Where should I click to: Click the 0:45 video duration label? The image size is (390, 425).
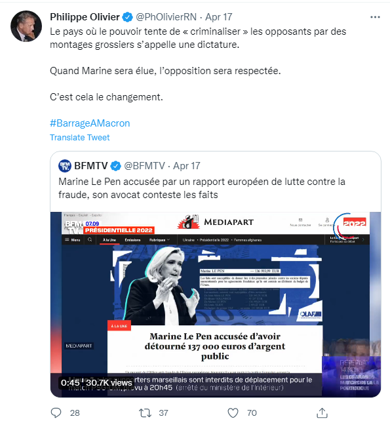point(70,383)
